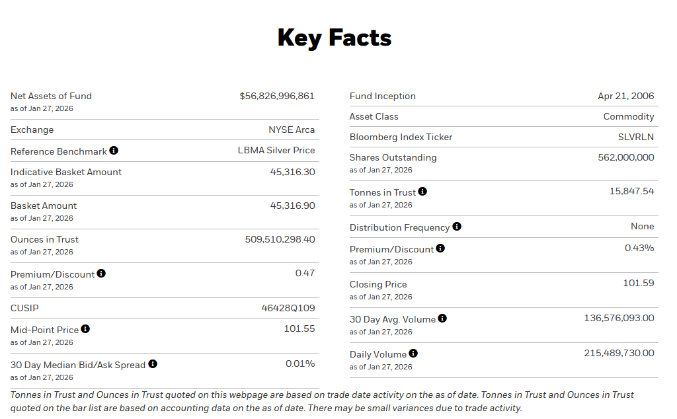
Task: Click the Bloomberg ticker value SLVRLN
Action: coord(635,137)
